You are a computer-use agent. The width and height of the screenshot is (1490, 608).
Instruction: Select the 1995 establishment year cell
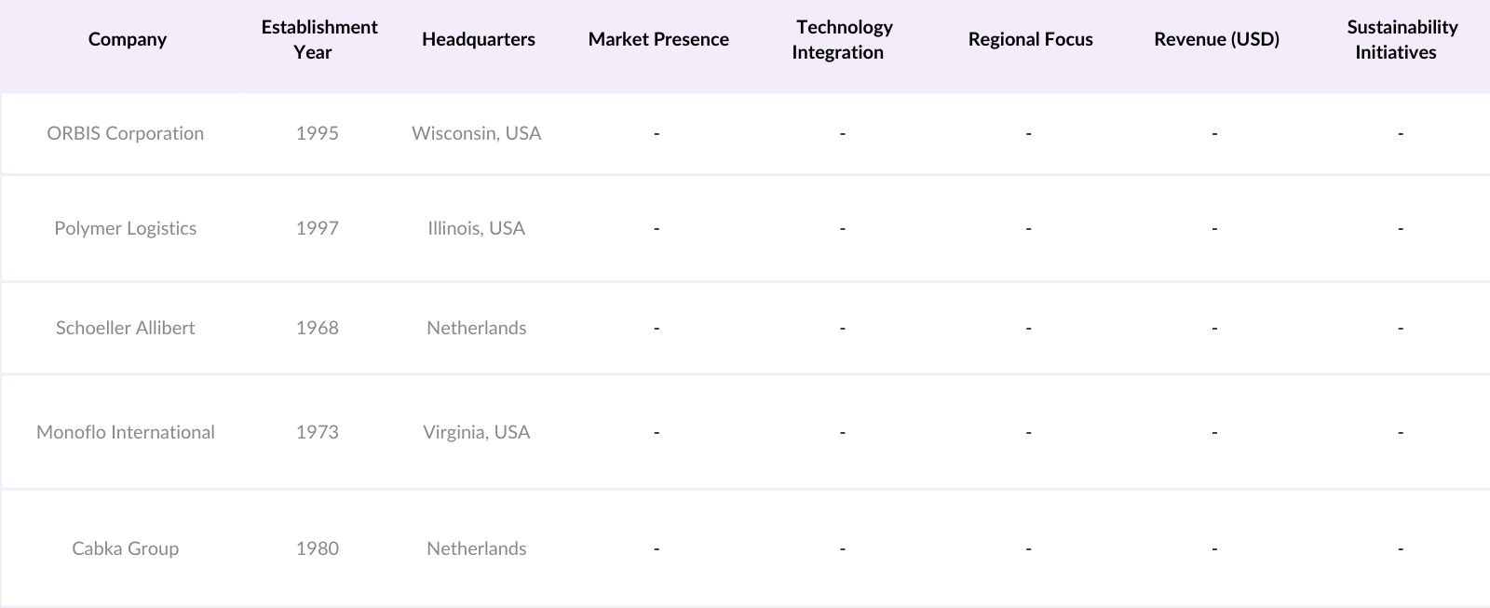coord(318,133)
